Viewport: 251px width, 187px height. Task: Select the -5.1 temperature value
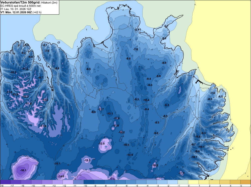click(x=137, y=30)
